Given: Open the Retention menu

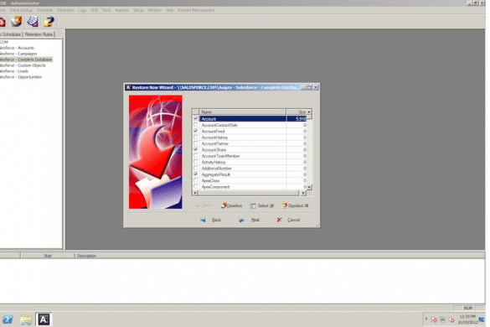Looking at the screenshot, I should pyautogui.click(x=65, y=10).
